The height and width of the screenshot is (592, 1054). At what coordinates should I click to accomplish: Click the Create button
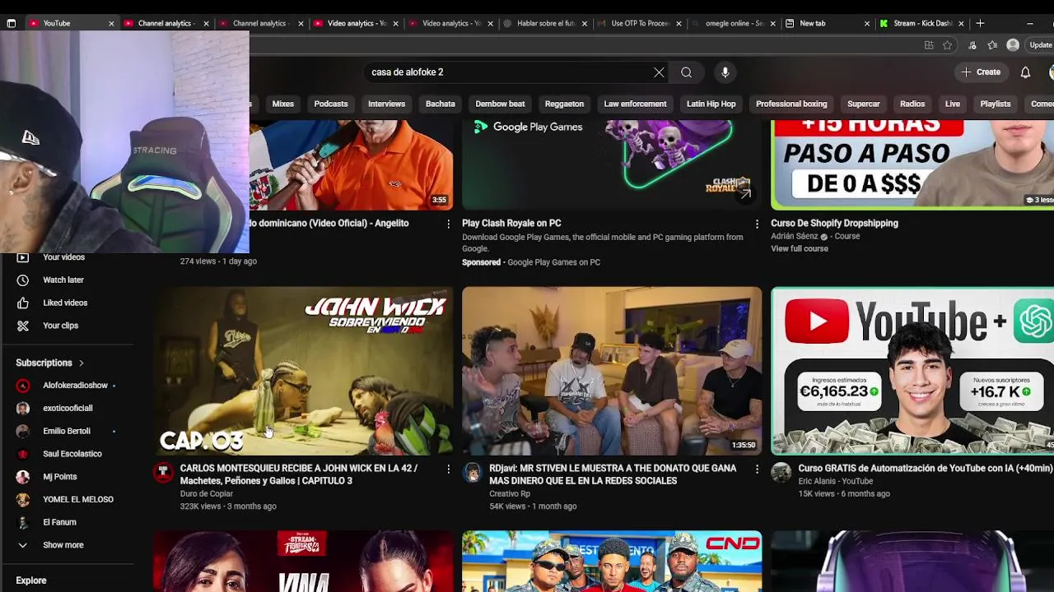(x=980, y=72)
